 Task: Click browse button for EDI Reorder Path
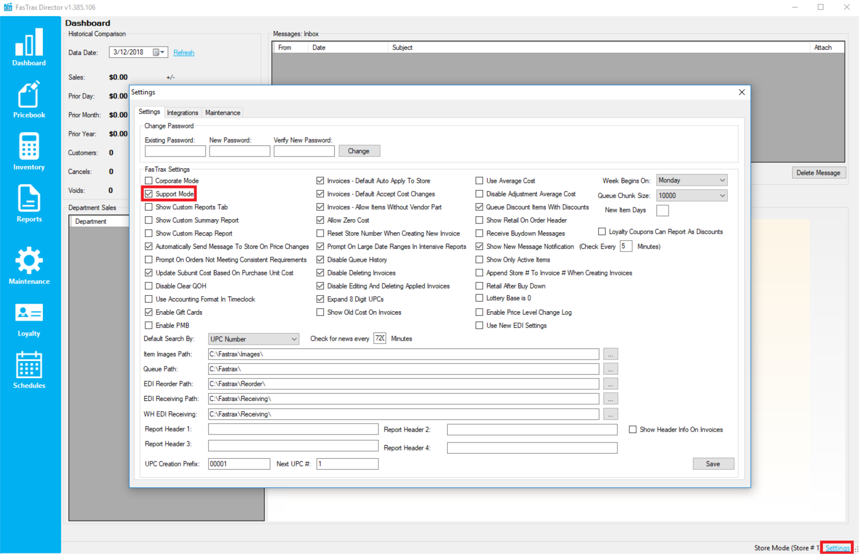click(x=610, y=384)
